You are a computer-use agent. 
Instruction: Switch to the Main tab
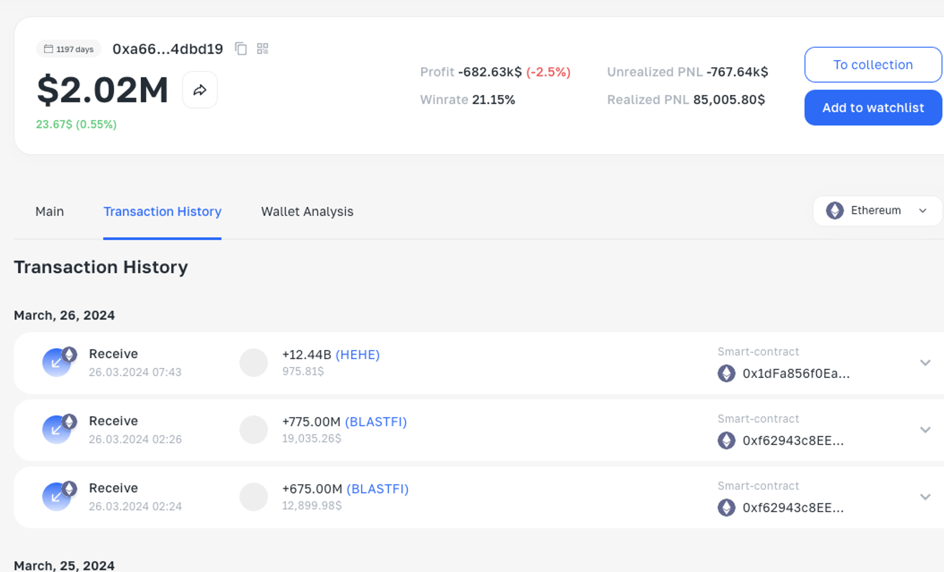[49, 211]
